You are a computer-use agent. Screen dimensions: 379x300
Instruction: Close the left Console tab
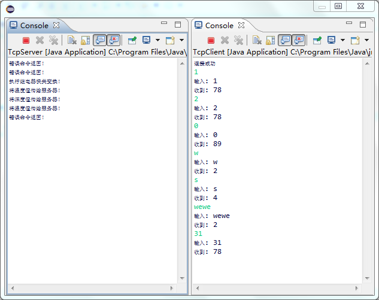tap(56, 25)
